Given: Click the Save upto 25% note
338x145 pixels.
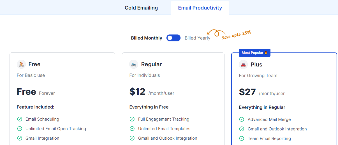Looking at the screenshot, I should [x=236, y=35].
